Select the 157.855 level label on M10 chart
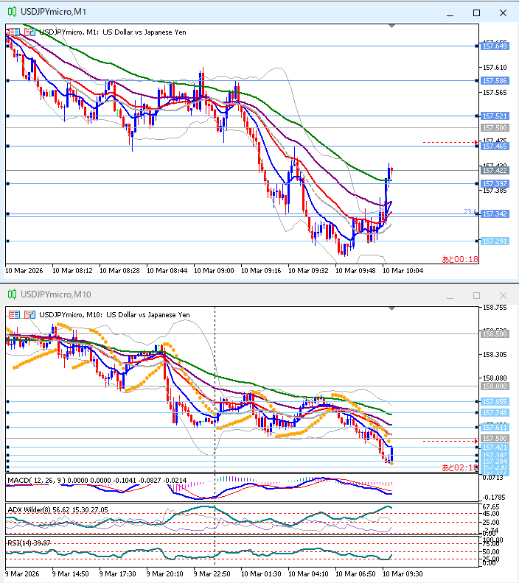 pos(494,402)
